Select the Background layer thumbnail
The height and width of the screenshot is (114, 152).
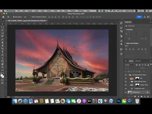130,92
